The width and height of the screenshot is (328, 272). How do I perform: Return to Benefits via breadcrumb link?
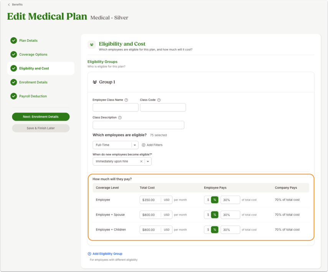click(x=17, y=5)
